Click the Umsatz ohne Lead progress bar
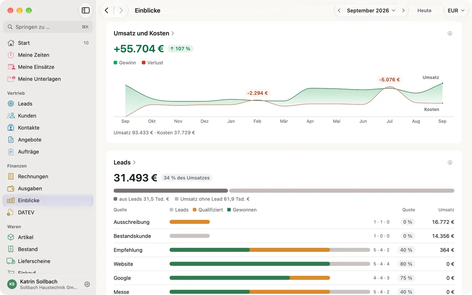This screenshot has width=472, height=295. [342, 191]
